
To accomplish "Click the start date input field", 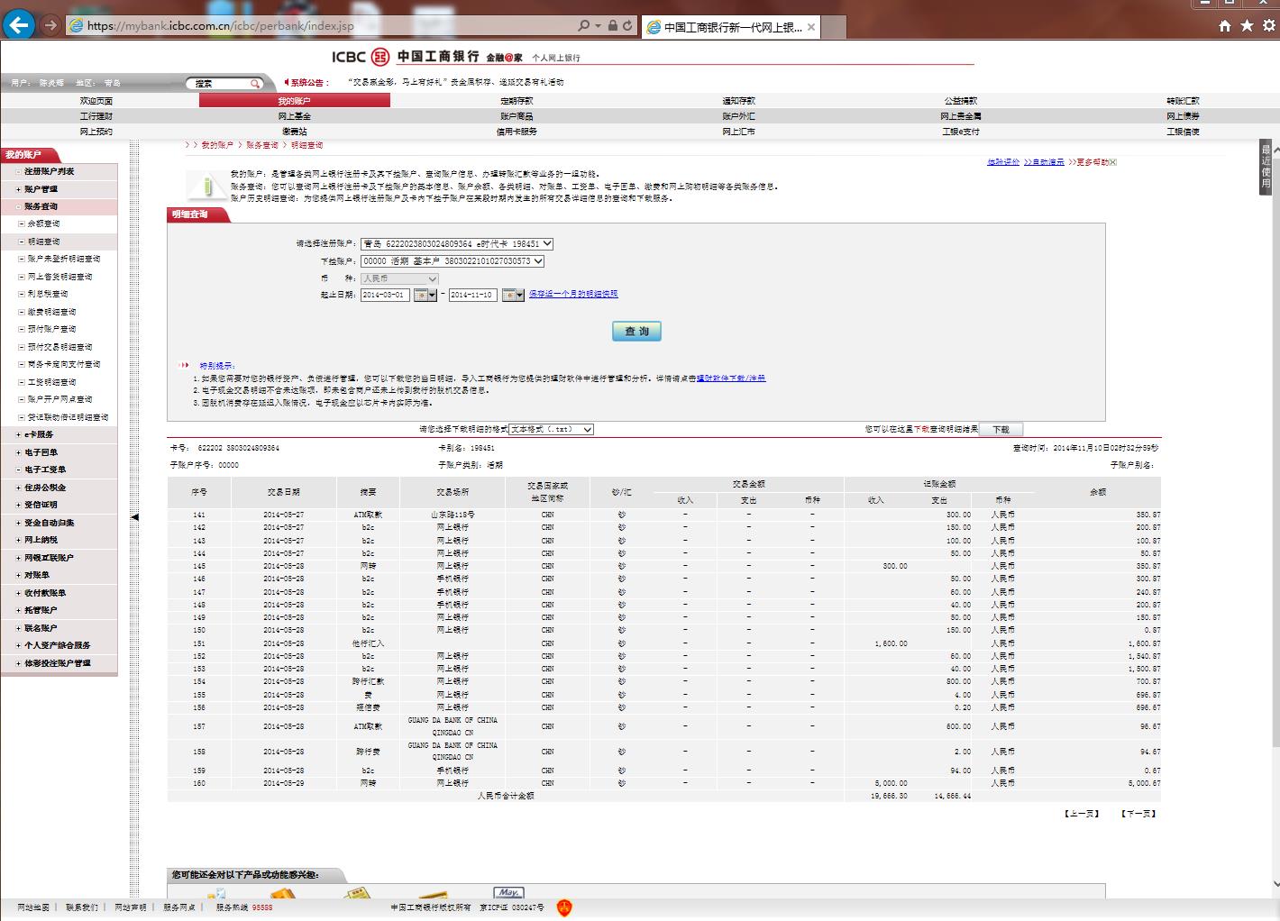I will [x=385, y=296].
